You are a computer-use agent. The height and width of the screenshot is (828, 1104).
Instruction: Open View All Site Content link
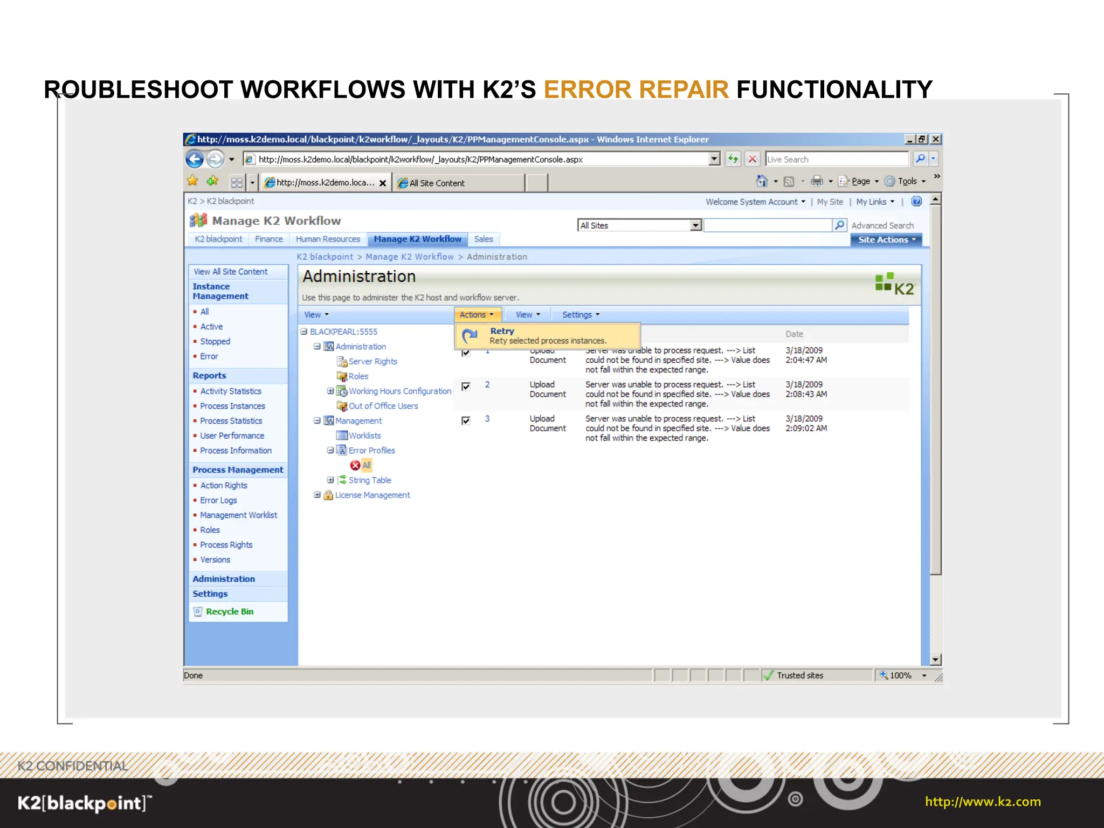point(230,272)
